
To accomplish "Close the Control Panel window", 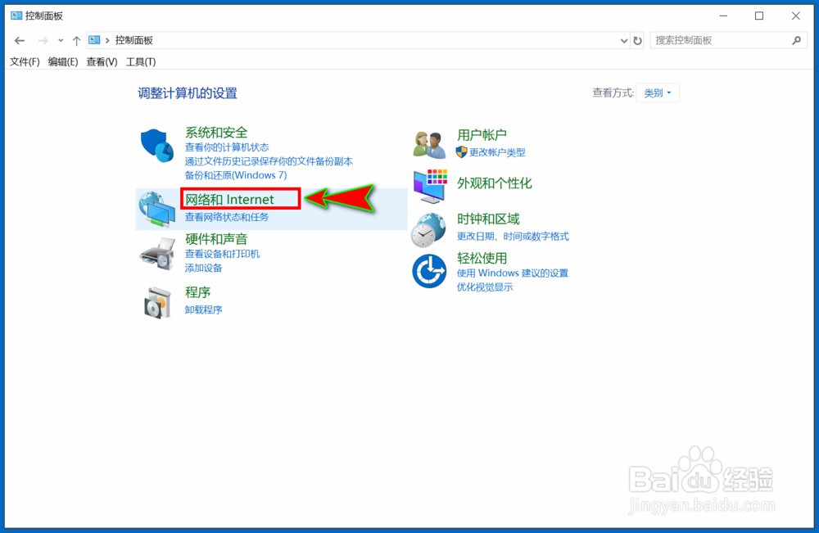I will pyautogui.click(x=795, y=16).
